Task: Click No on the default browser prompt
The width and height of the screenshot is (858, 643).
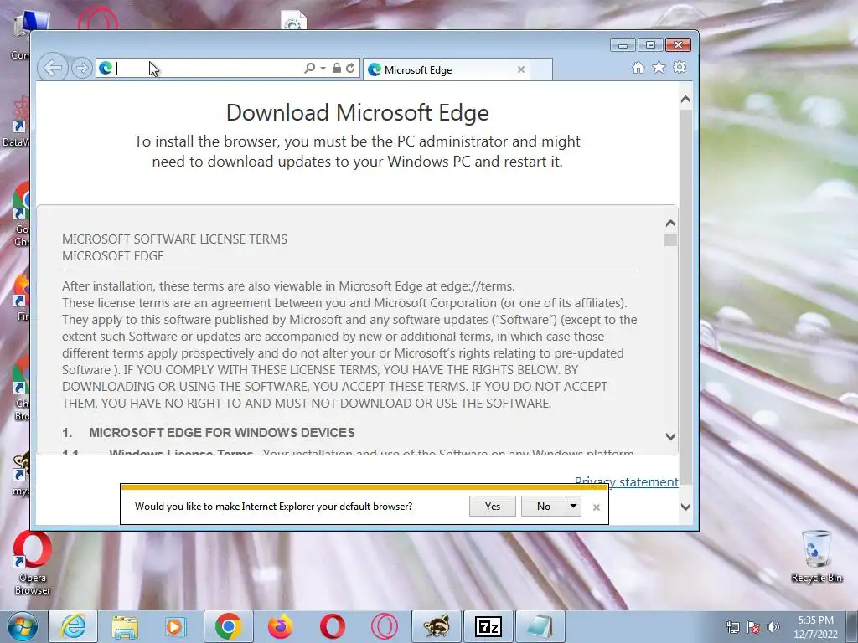Action: [x=543, y=507]
